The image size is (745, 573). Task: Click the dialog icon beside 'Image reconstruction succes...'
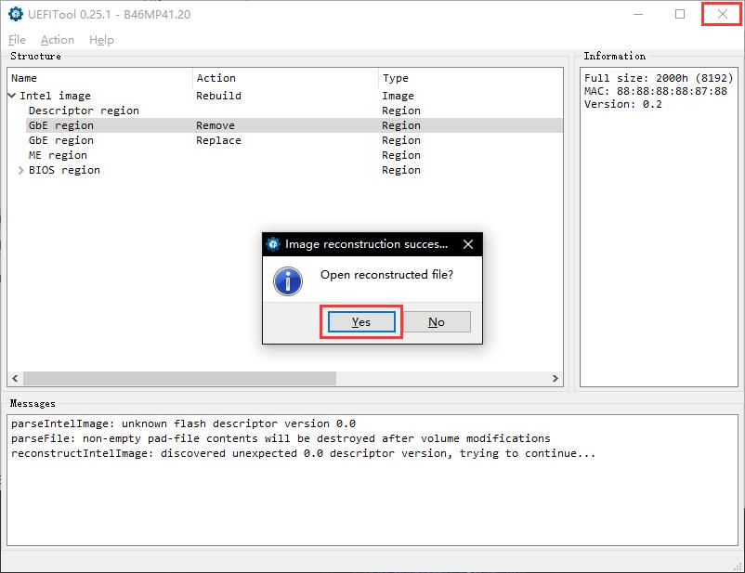pyautogui.click(x=270, y=243)
